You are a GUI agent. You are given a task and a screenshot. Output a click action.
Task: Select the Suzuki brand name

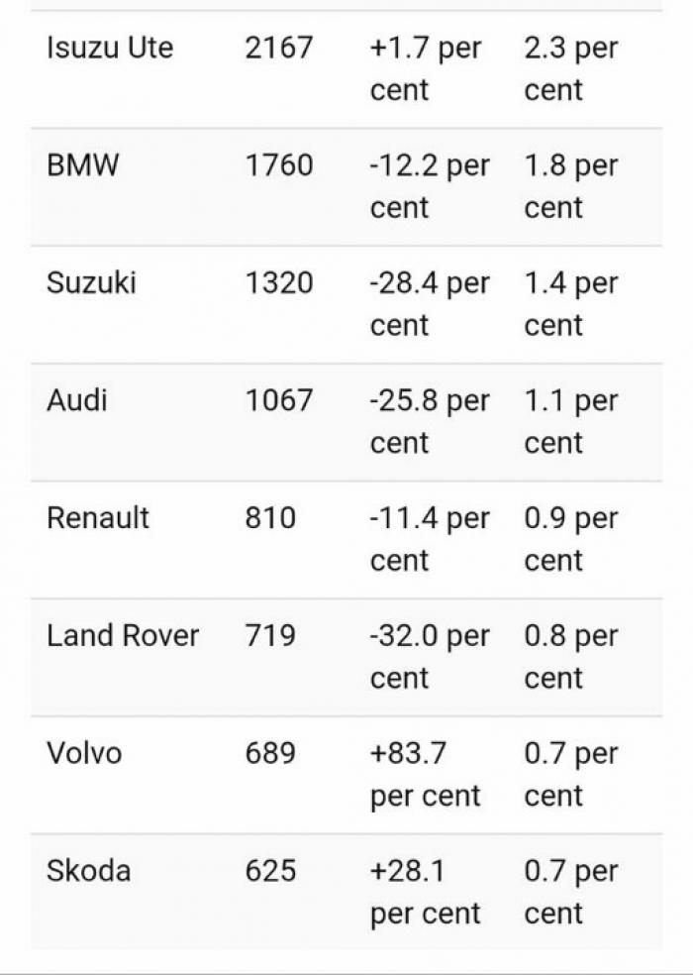91,283
